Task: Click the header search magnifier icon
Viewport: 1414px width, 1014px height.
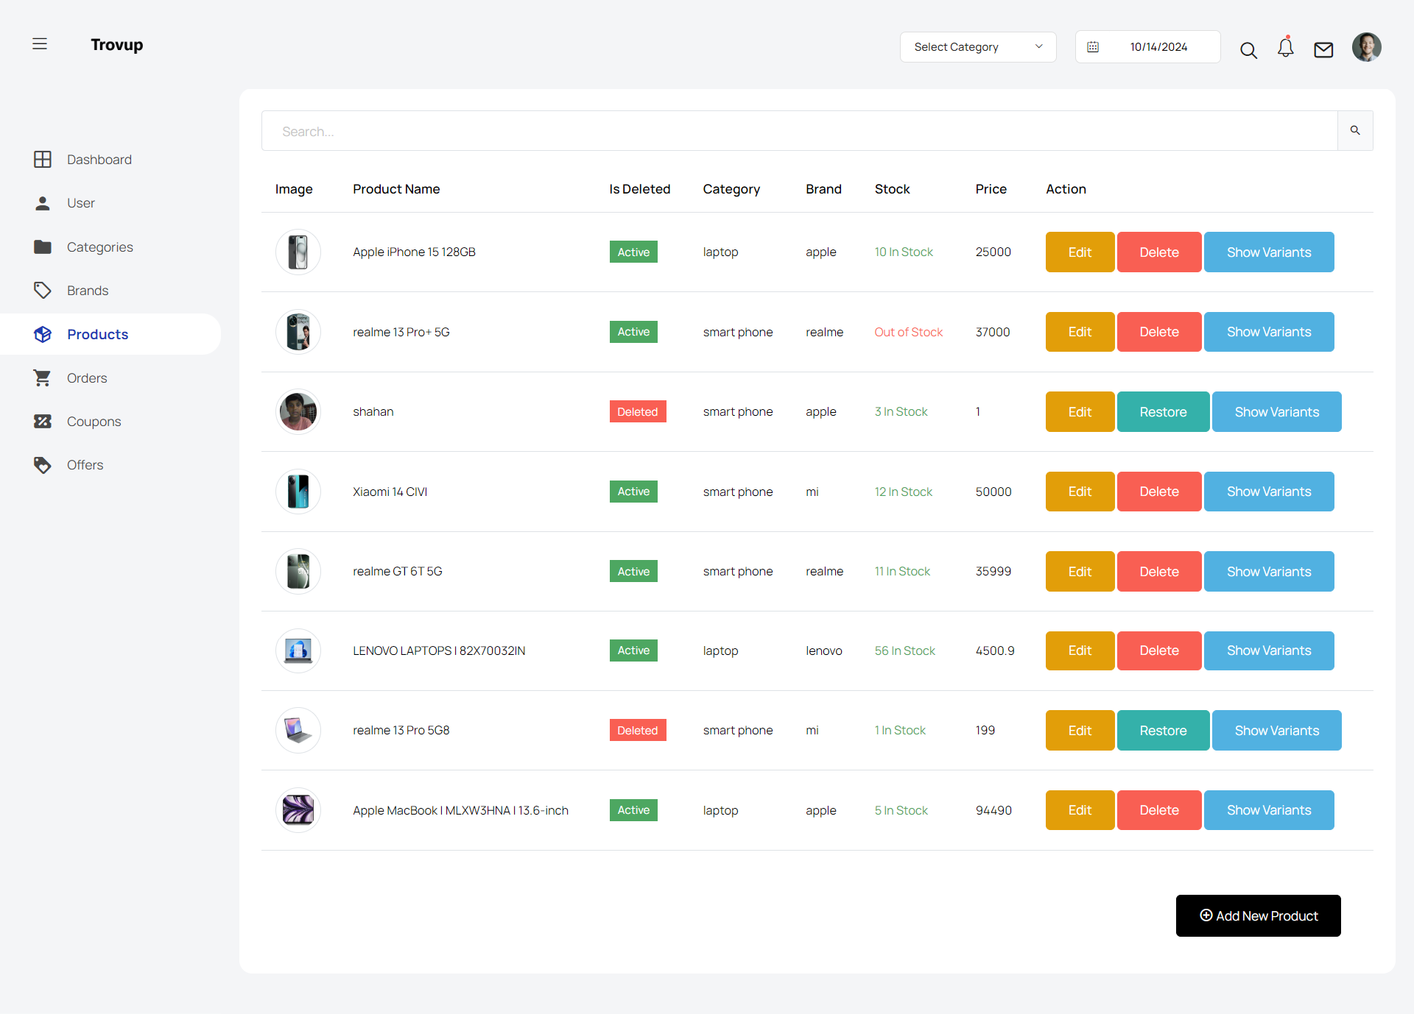Action: point(1248,50)
